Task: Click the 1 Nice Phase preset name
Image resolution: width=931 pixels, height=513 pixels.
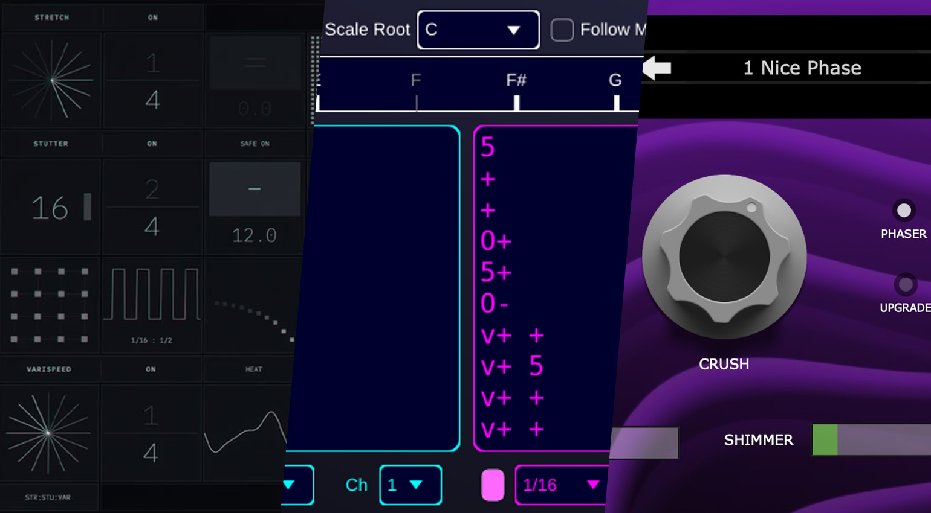Action: point(802,68)
